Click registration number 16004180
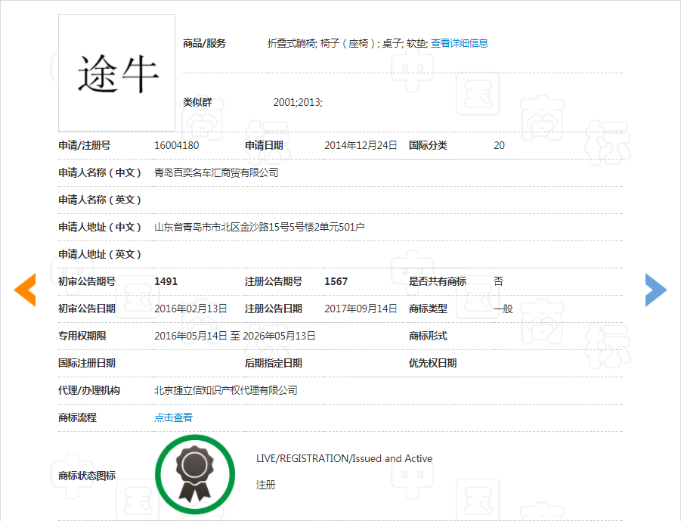 click(x=176, y=145)
